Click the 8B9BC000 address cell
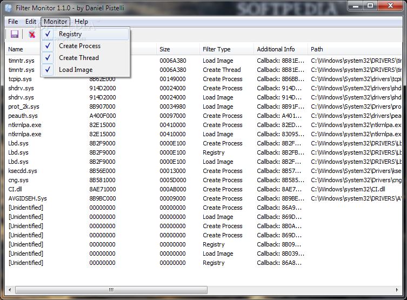 (103, 198)
